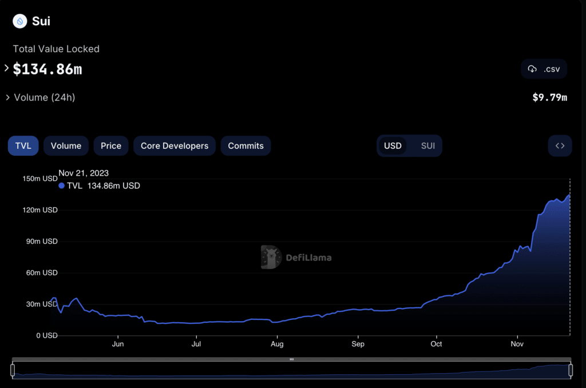This screenshot has width=586, height=388.
Task: Click the TVL 134.86m USD tooltip value
Action: tap(104, 186)
